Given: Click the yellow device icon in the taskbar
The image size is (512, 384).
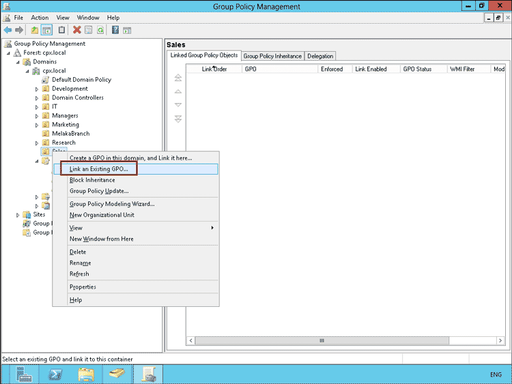Looking at the screenshot, I should tap(117, 374).
